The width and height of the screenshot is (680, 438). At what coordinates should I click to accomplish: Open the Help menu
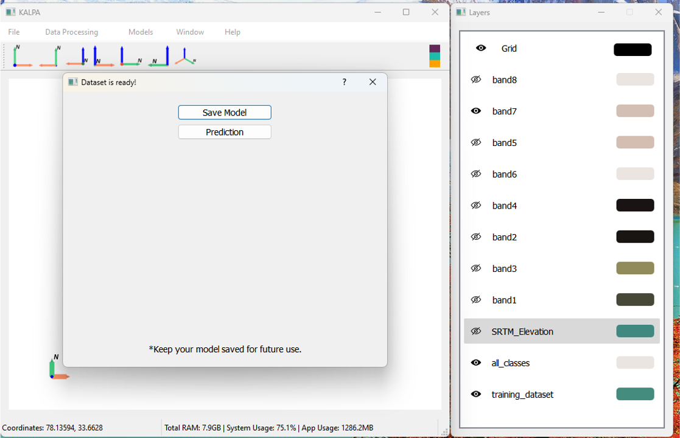click(233, 32)
